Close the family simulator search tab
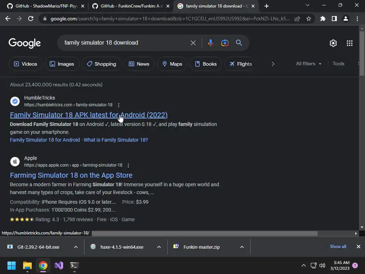 [x=253, y=6]
